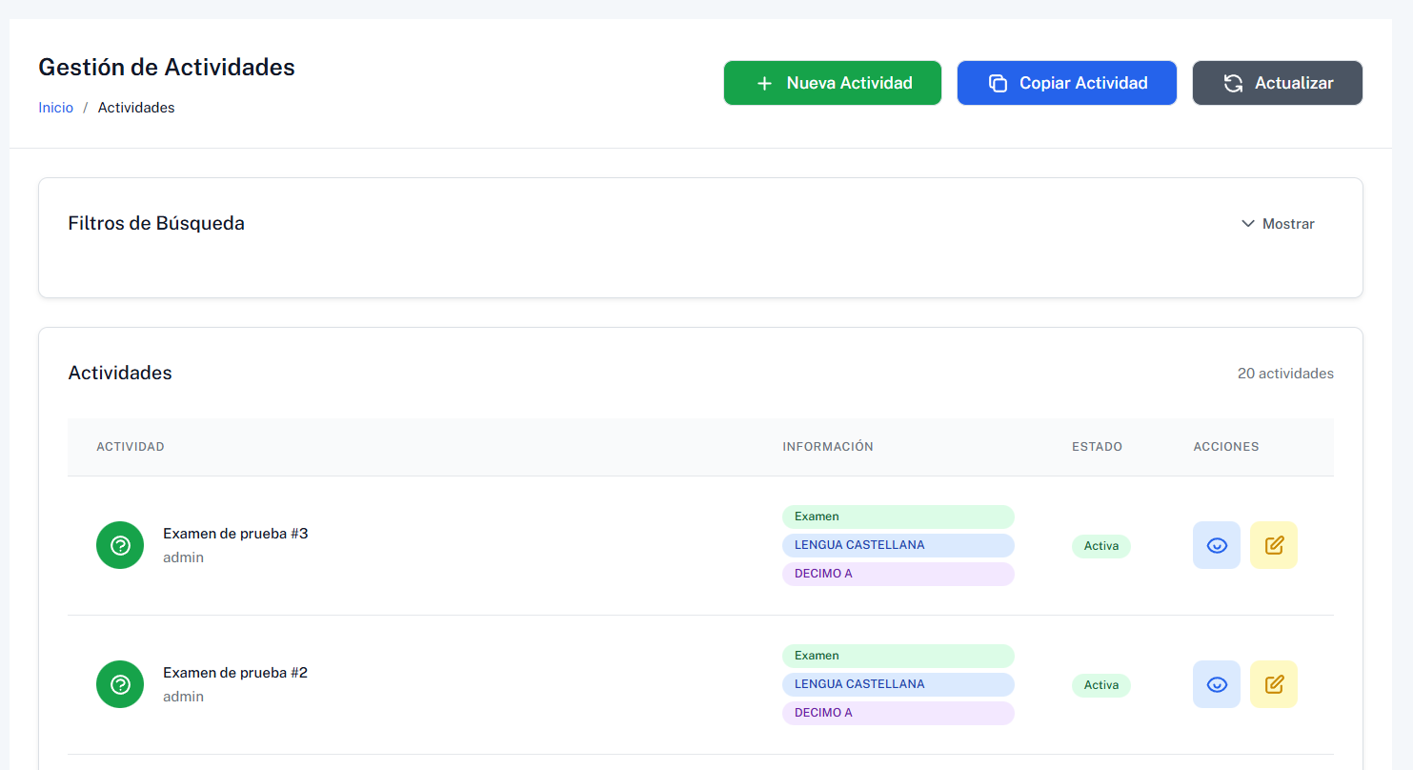Click the admin author under Examen de prueba #3
1413x770 pixels.
[x=183, y=557]
